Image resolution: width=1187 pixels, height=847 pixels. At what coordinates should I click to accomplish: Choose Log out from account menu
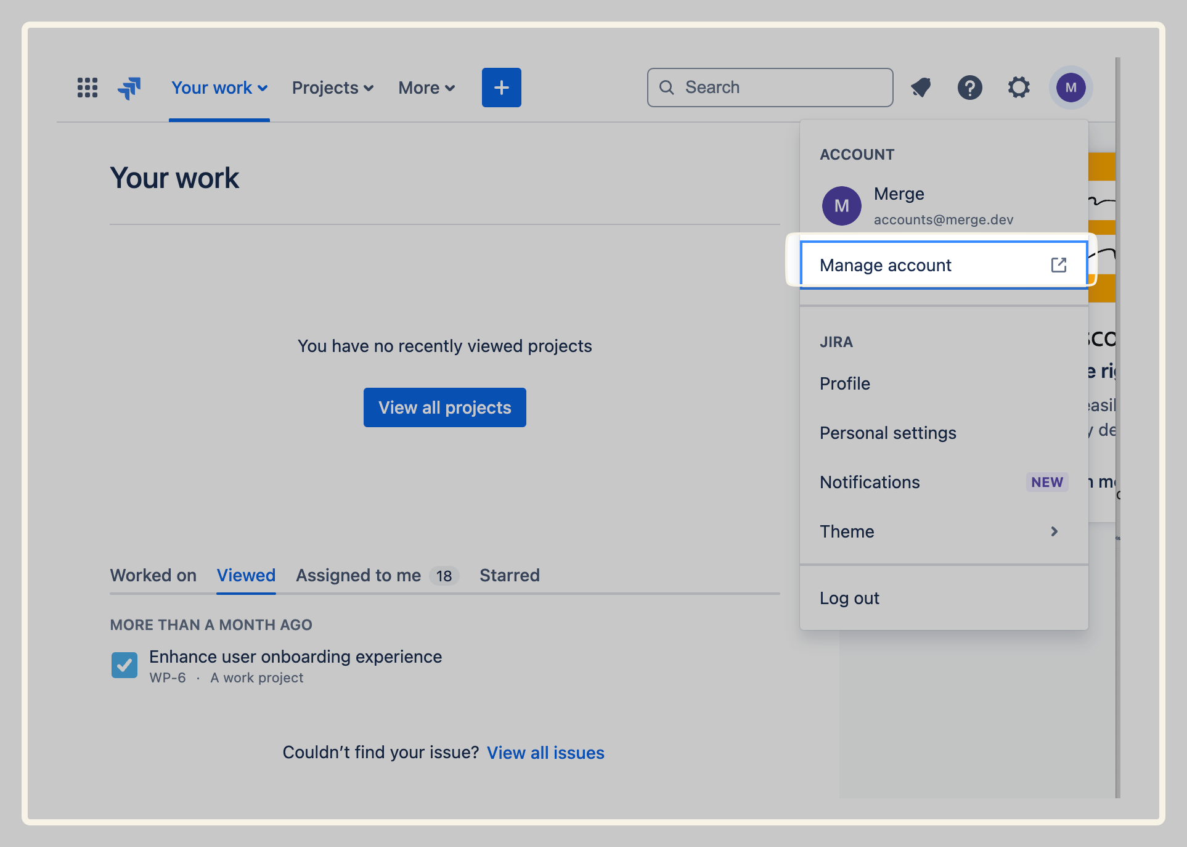849,598
